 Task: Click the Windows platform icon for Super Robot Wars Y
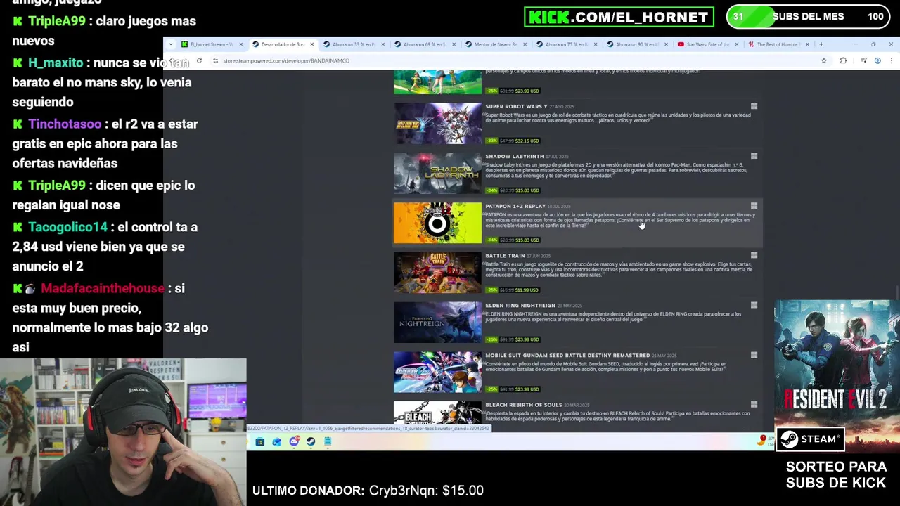754,106
